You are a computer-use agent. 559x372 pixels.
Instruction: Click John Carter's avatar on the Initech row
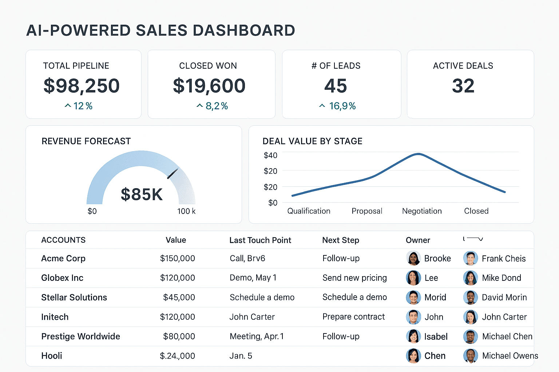point(471,317)
